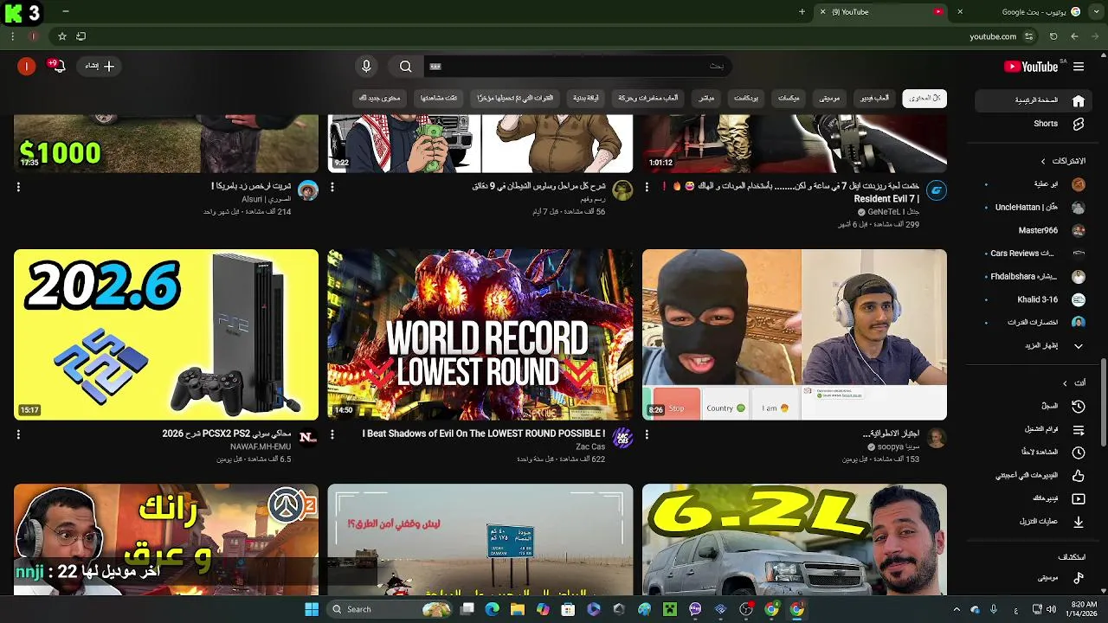Bookmark this page with the star icon
The image size is (1108, 623).
62,36
